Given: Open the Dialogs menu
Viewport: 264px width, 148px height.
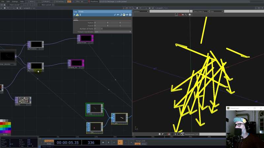Looking at the screenshot, I should coord(15,2).
